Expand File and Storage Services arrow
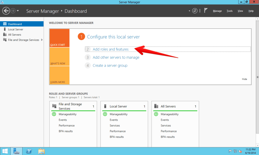 (42, 40)
